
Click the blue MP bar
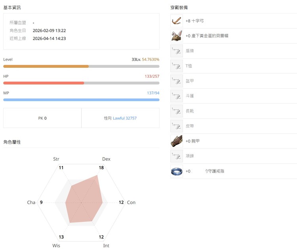81,100
